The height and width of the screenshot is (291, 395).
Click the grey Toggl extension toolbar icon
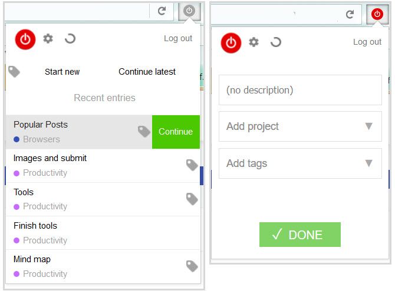click(189, 11)
